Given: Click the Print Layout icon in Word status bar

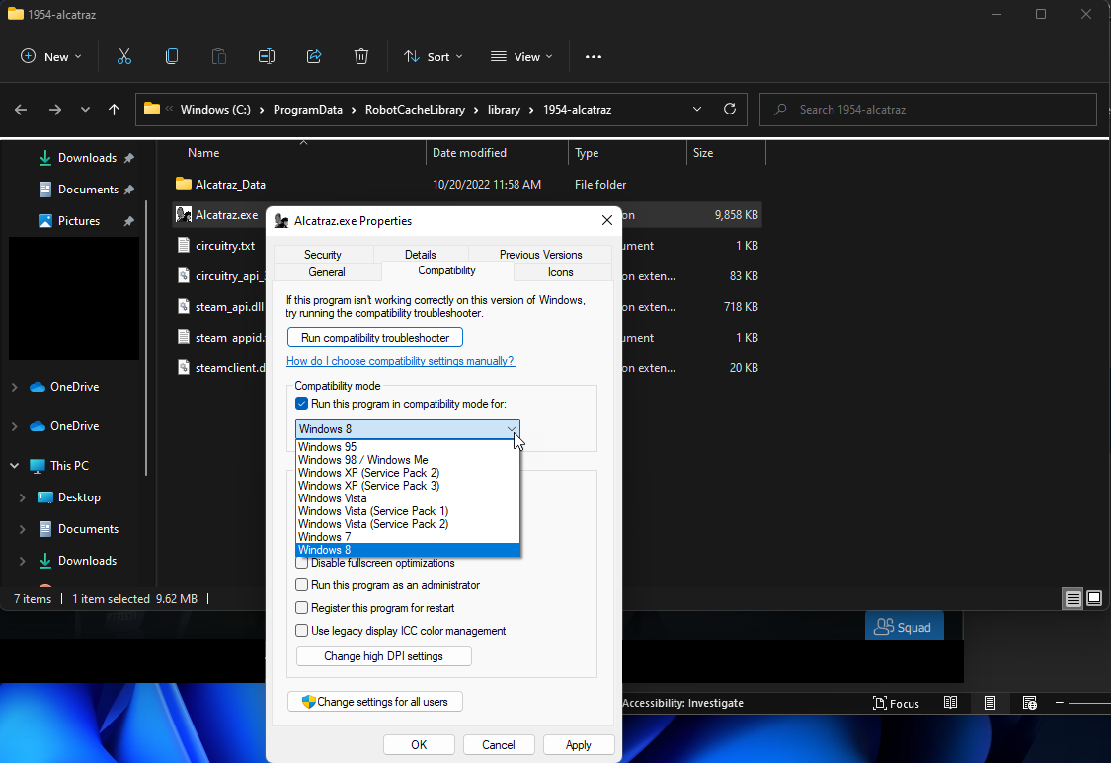Looking at the screenshot, I should pyautogui.click(x=990, y=703).
